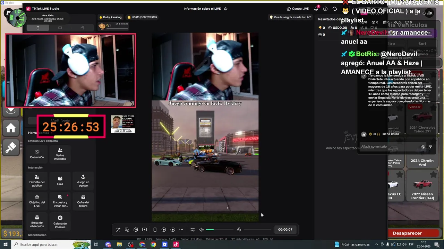Click the 0/1 ranking progress item

114,26
